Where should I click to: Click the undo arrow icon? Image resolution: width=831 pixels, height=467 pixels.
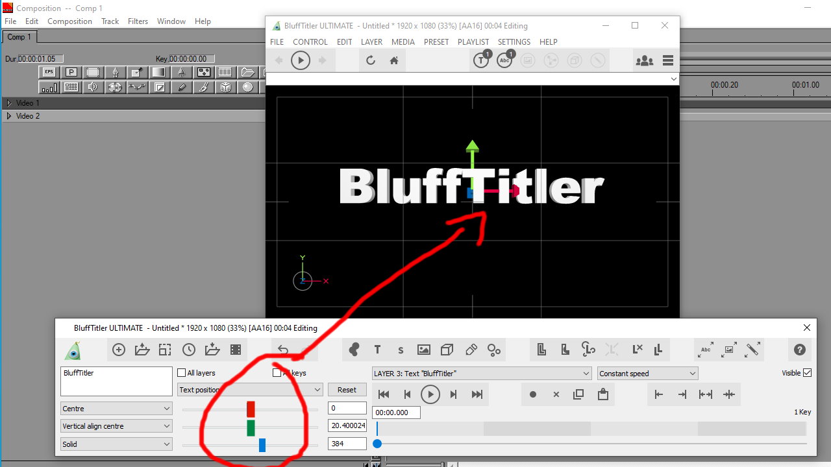point(283,350)
